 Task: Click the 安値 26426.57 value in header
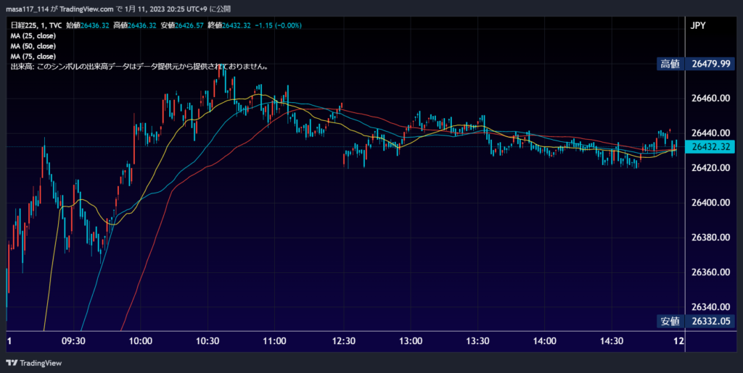pos(182,25)
